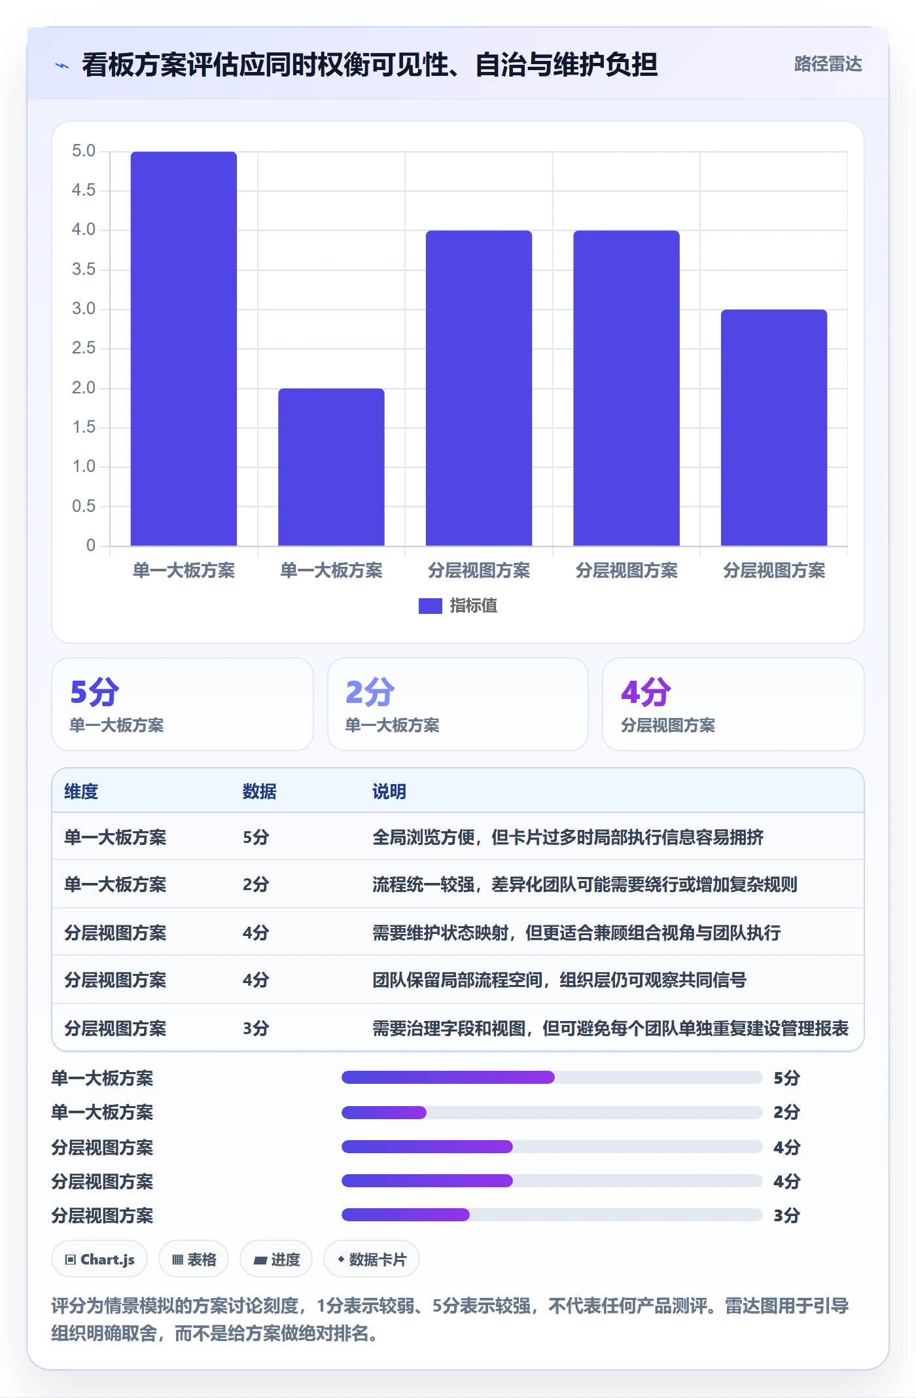The height and width of the screenshot is (1398, 916).
Task: Click the progress bar labeled 5分
Action: click(552, 1077)
